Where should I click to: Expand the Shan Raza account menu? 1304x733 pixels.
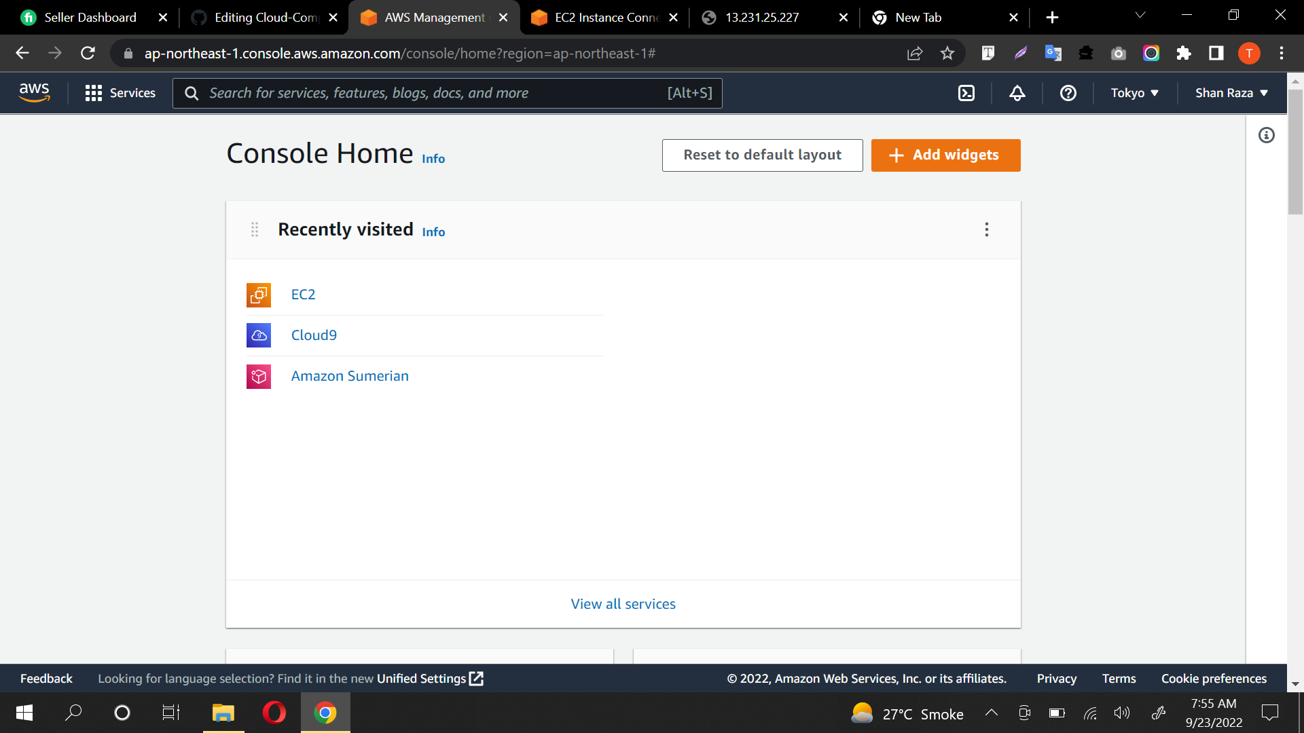coord(1231,93)
